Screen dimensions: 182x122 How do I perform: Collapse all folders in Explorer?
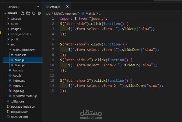39,13
